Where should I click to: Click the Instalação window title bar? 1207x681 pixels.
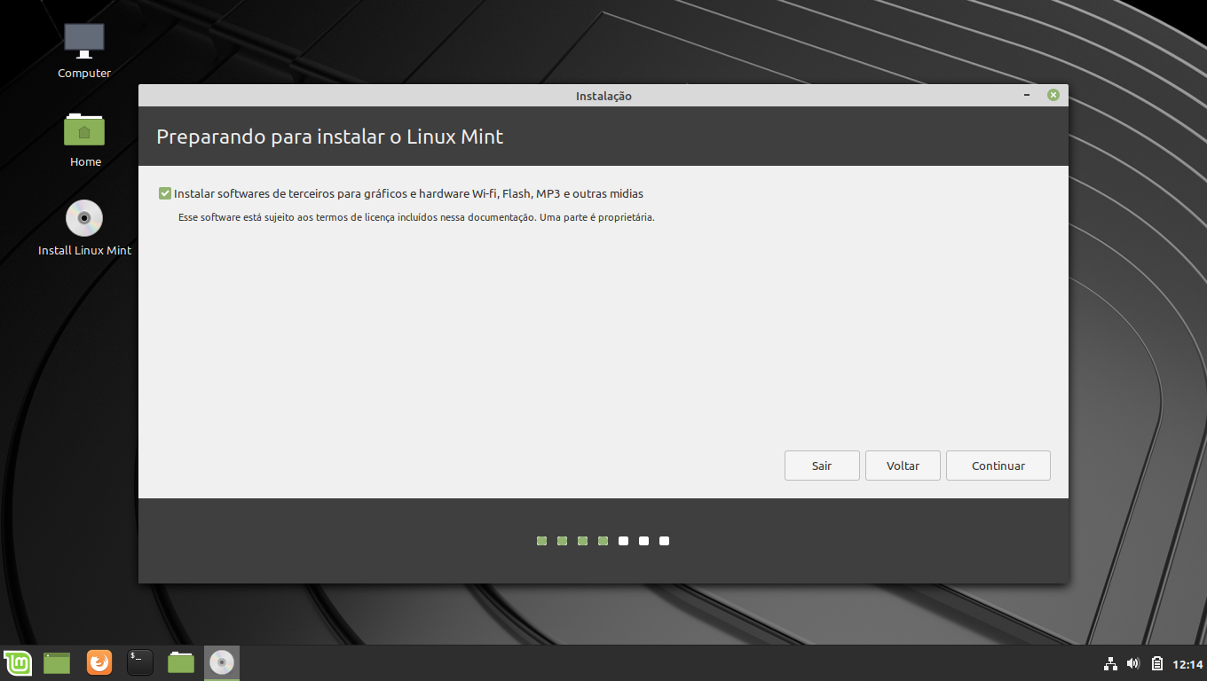(x=603, y=96)
